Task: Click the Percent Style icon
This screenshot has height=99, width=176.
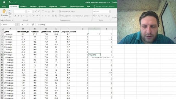Action: [99, 16]
